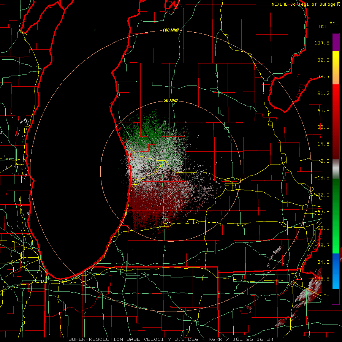Select the -94.2 velocity scale value
This screenshot has height=342, width=342.
pyautogui.click(x=322, y=262)
